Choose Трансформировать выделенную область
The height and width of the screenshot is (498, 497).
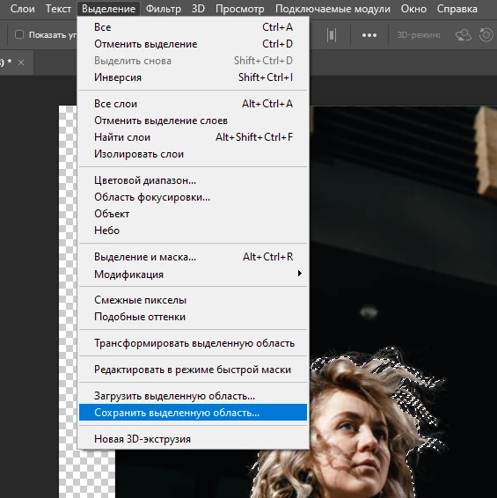(194, 343)
